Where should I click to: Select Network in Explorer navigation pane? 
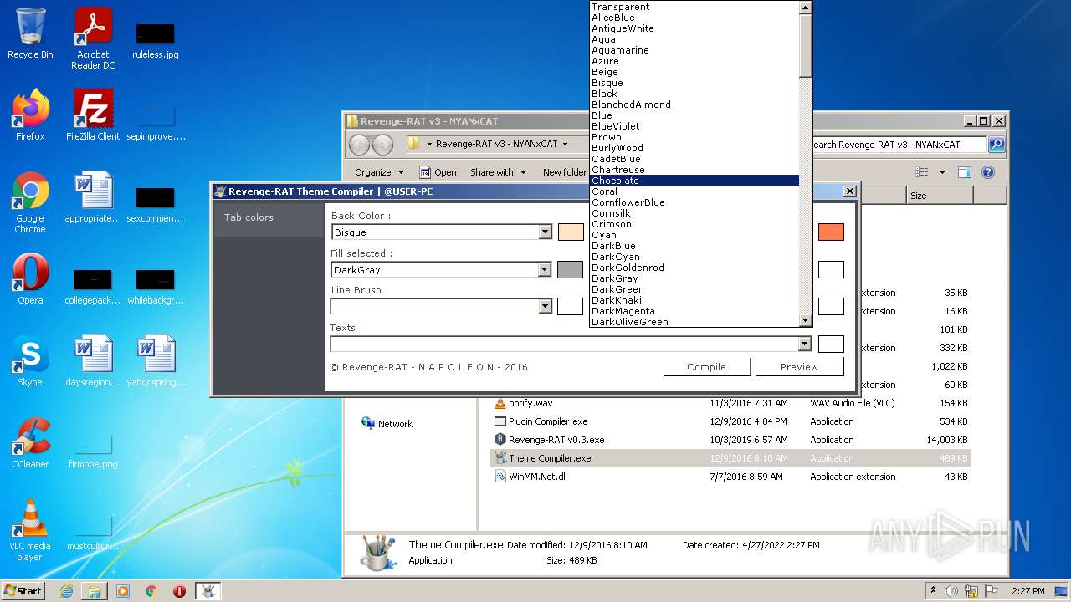pos(387,424)
